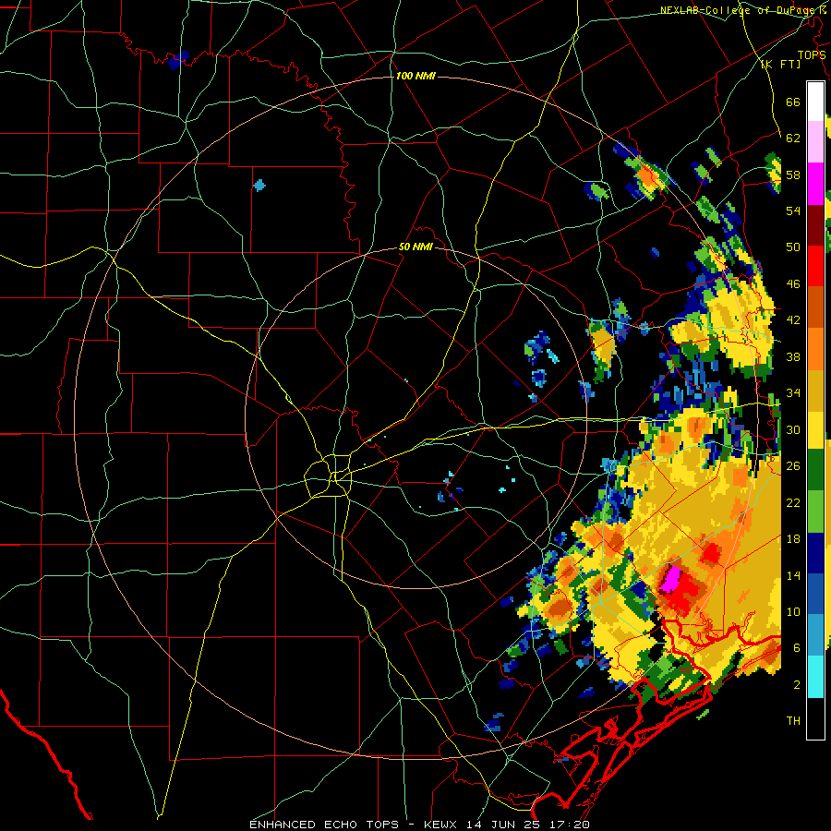The height and width of the screenshot is (831, 831).
Task: Click the legend value 14
Action: point(793,575)
